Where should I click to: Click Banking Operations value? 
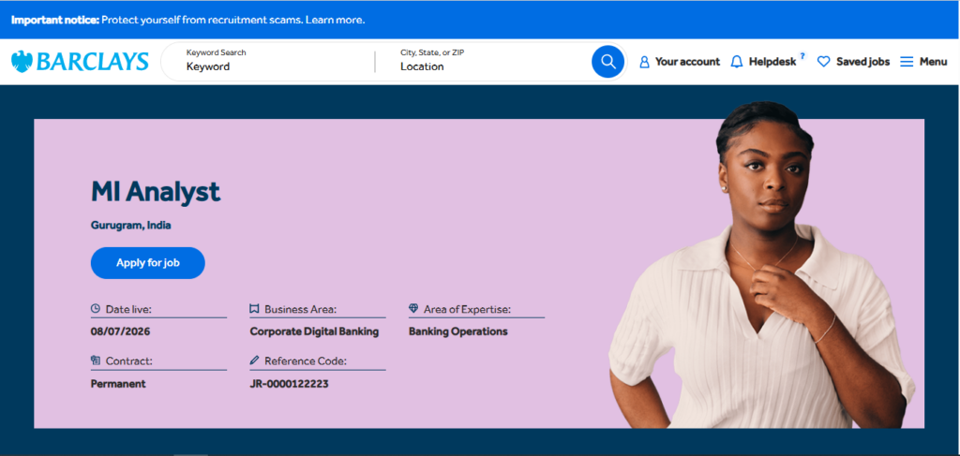coord(457,331)
